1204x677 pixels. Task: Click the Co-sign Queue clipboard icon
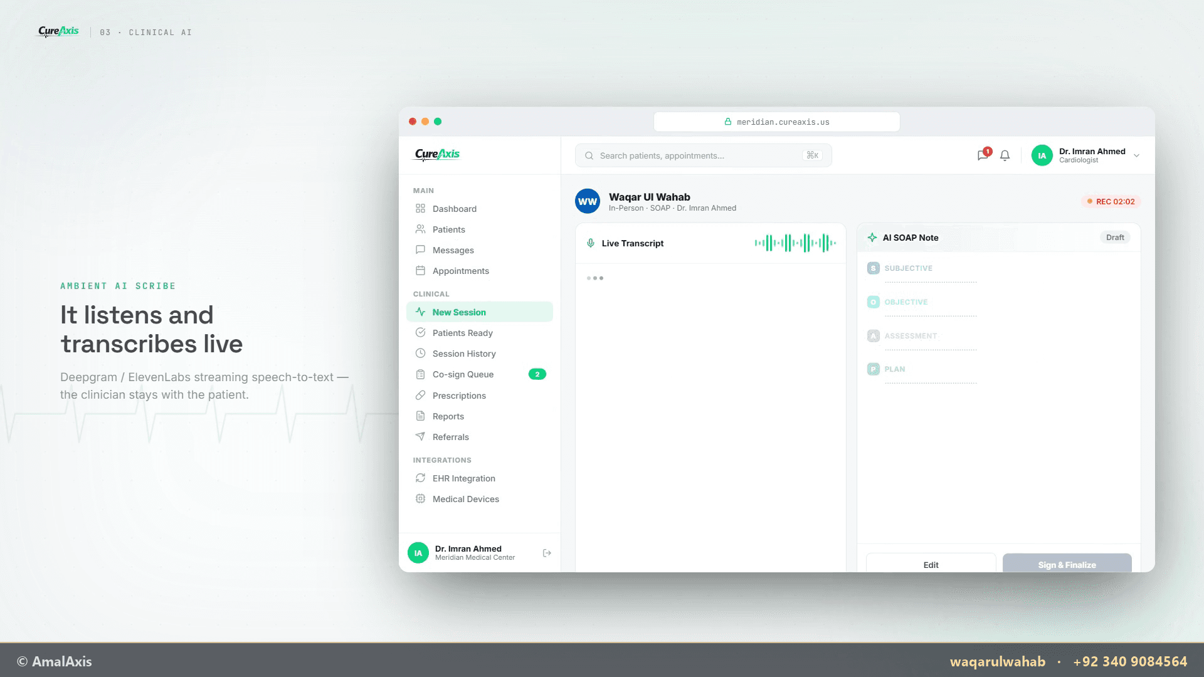(x=420, y=374)
